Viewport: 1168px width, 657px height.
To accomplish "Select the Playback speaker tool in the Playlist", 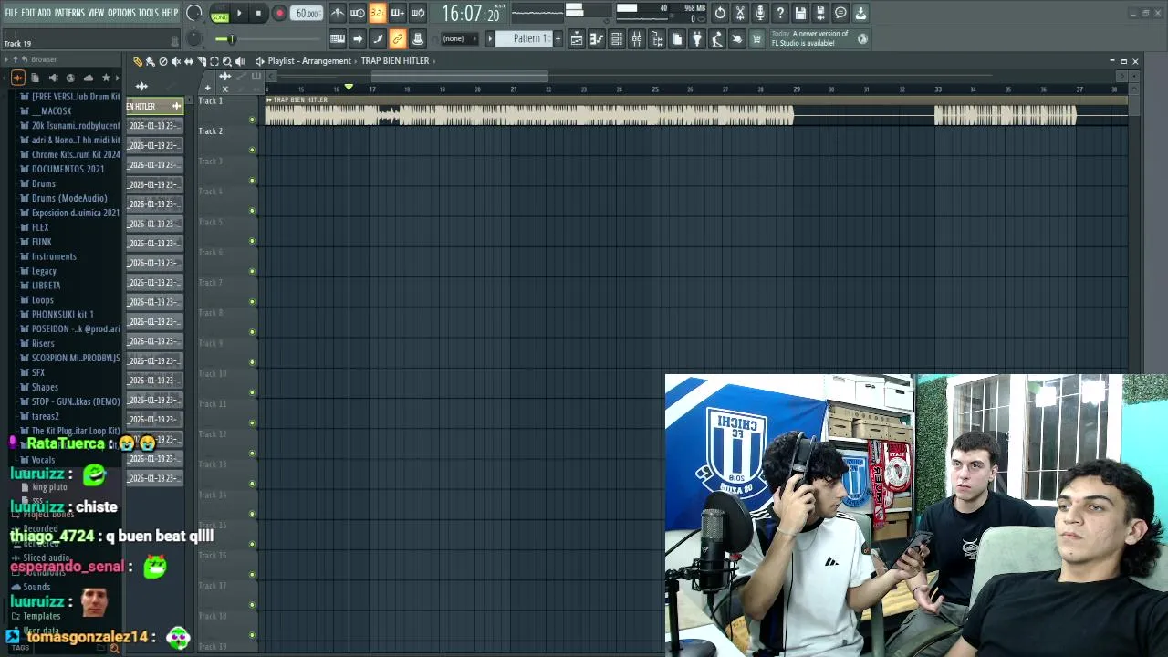I will coord(240,61).
